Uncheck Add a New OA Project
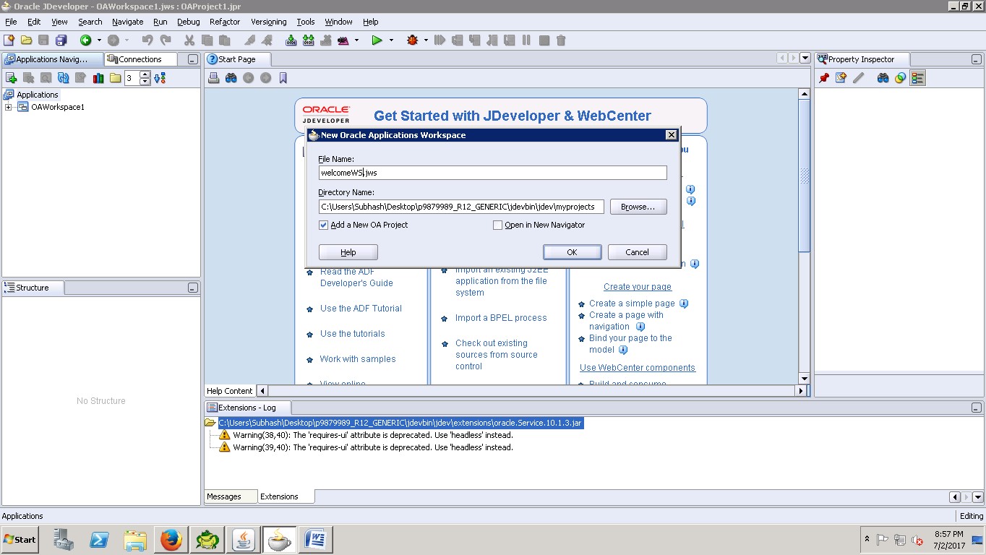The width and height of the screenshot is (986, 555). point(324,225)
